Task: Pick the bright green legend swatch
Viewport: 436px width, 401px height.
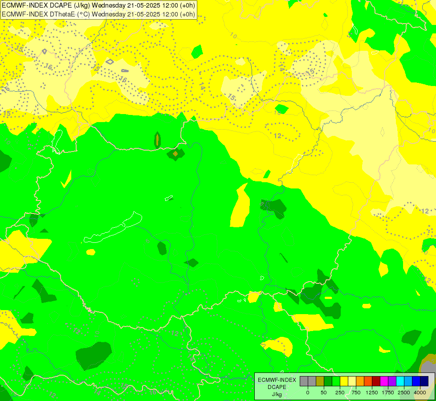Action: click(336, 381)
